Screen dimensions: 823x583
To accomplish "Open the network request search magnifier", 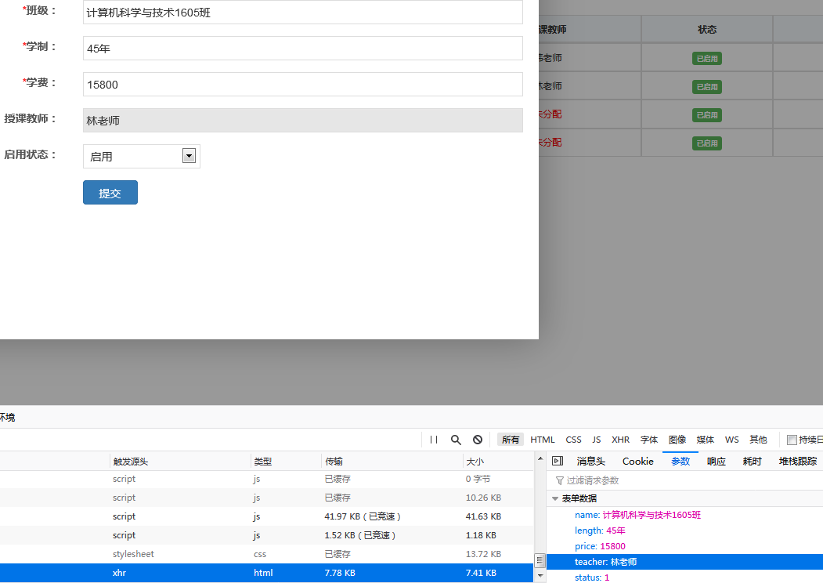I will pos(456,440).
